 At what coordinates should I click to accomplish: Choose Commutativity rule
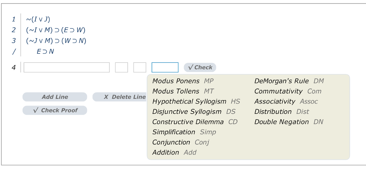point(288,91)
